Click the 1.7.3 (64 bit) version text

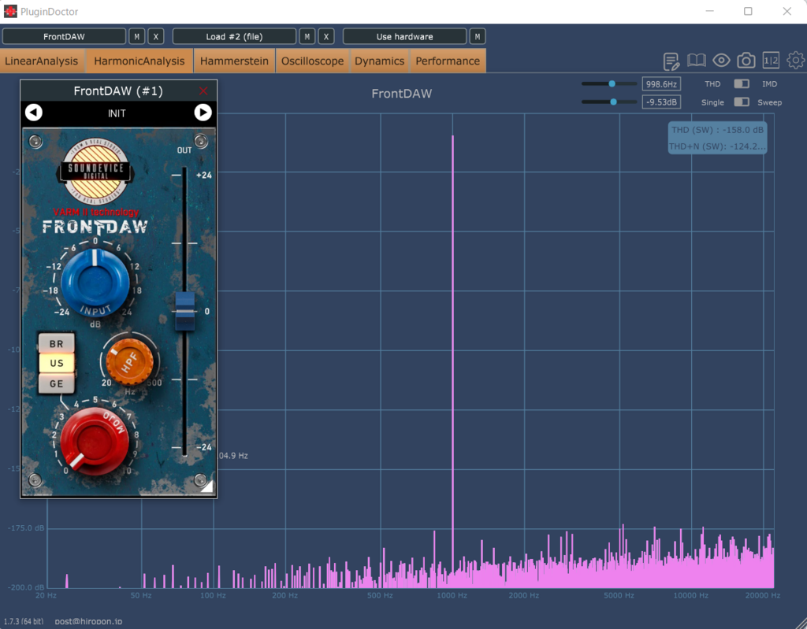(24, 621)
